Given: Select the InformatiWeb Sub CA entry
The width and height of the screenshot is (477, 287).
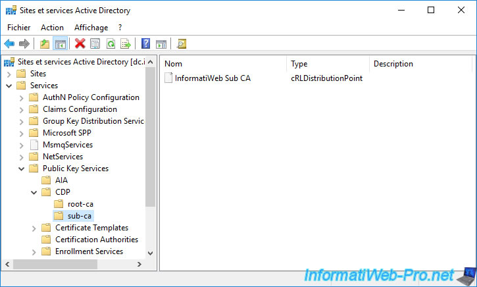Looking at the screenshot, I should [x=213, y=78].
